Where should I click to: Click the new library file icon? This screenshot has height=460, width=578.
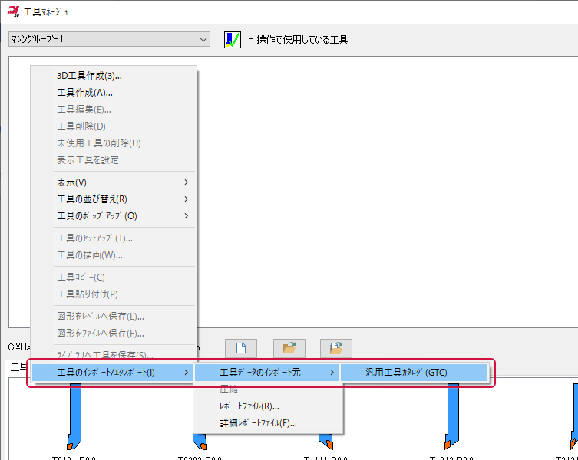click(x=240, y=347)
